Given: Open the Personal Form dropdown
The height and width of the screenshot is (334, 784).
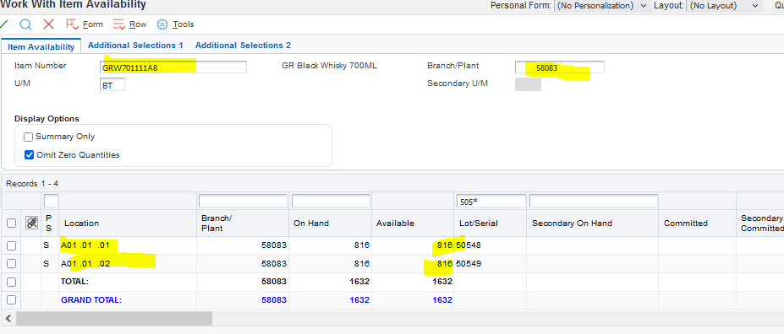Looking at the screenshot, I should pos(602,6).
